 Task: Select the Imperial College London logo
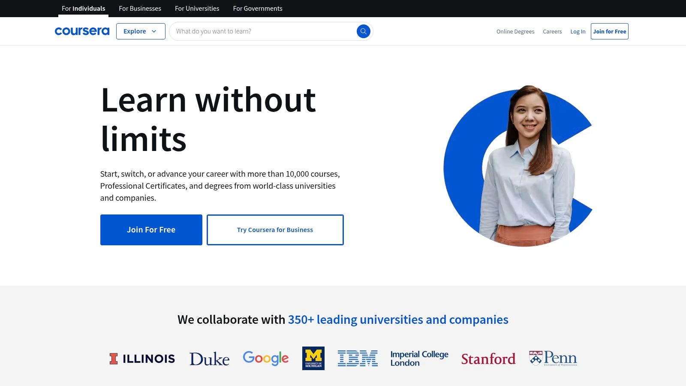[419, 359]
